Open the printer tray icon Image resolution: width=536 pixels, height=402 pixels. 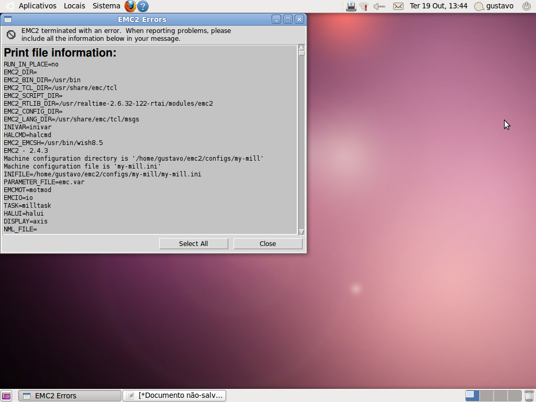pos(351,6)
